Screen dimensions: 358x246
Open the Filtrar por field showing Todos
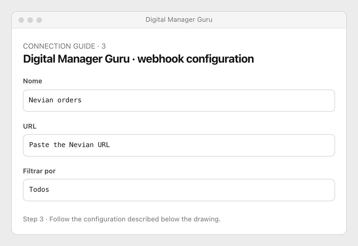[179, 190]
